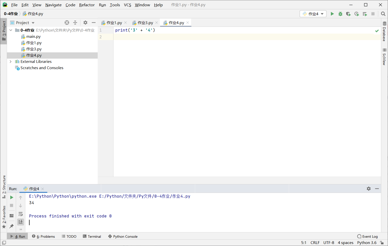Open the Event Log
The image size is (388, 246).
[x=367, y=236]
